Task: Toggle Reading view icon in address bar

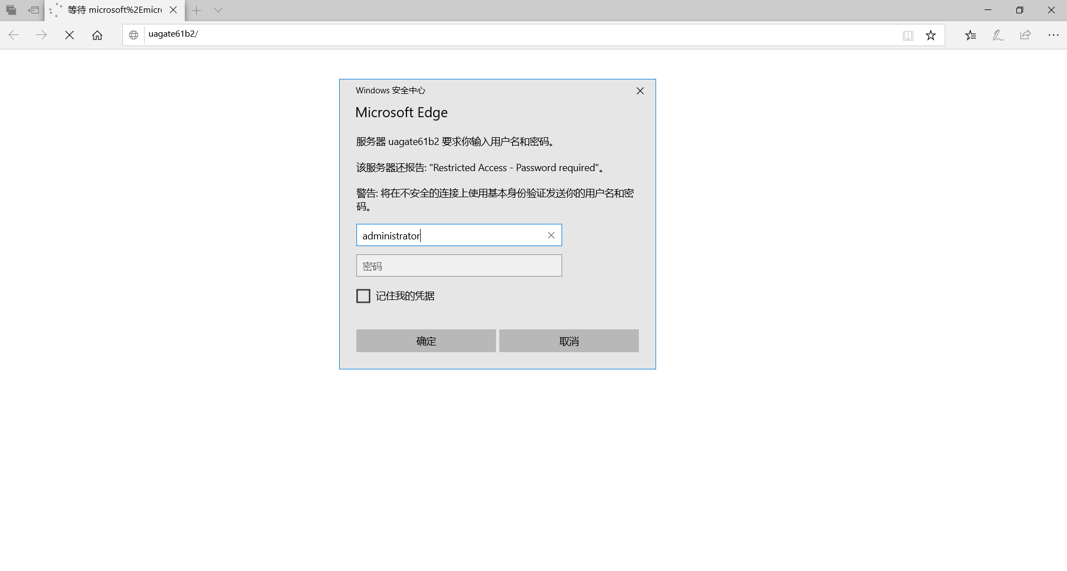Action: click(x=908, y=36)
